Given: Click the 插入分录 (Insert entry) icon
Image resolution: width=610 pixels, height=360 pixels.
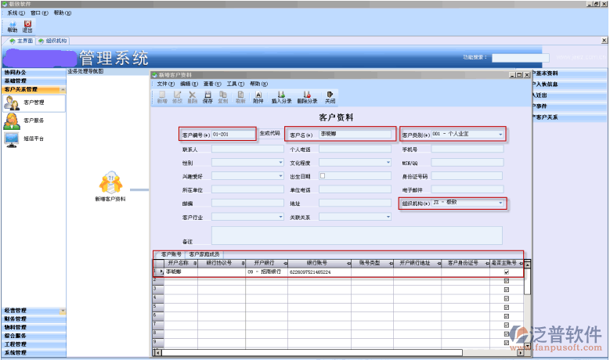Looking at the screenshot, I should pos(281,95).
